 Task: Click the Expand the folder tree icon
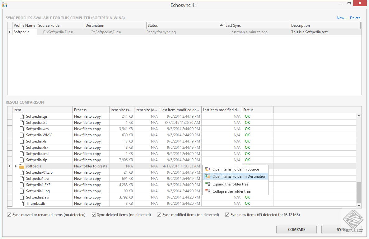tap(207, 184)
